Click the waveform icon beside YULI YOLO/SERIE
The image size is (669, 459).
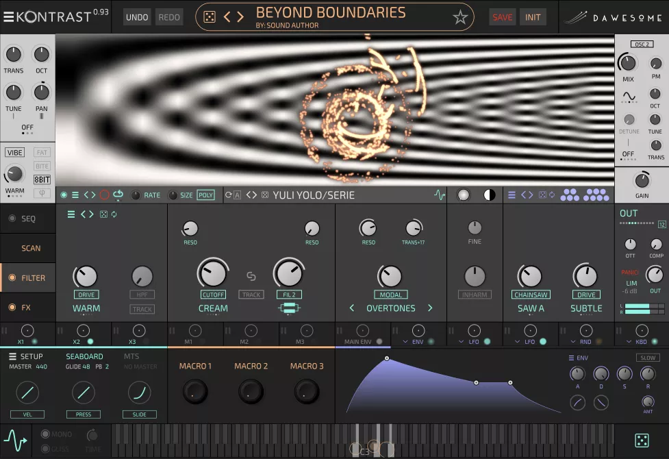point(440,195)
